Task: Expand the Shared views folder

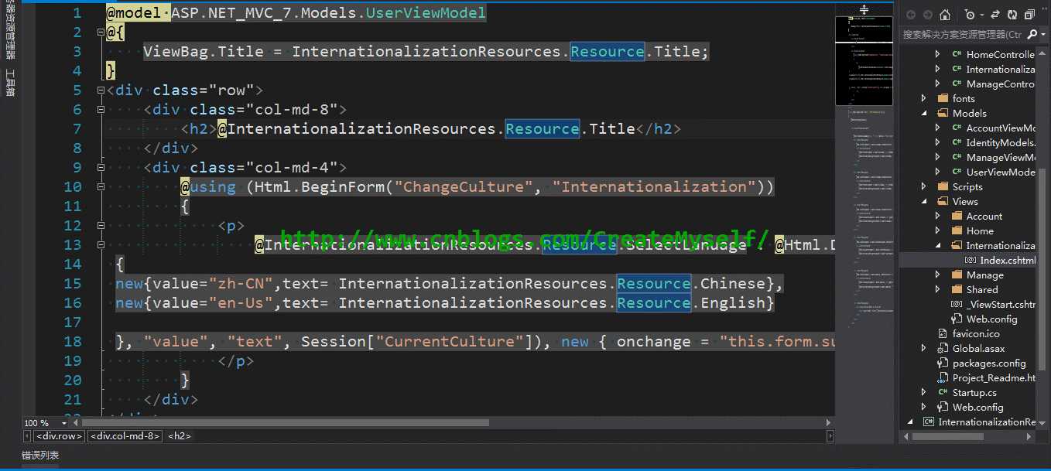Action: click(x=937, y=289)
